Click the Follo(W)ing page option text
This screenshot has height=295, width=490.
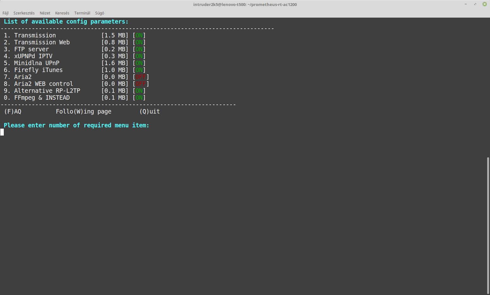click(x=84, y=111)
